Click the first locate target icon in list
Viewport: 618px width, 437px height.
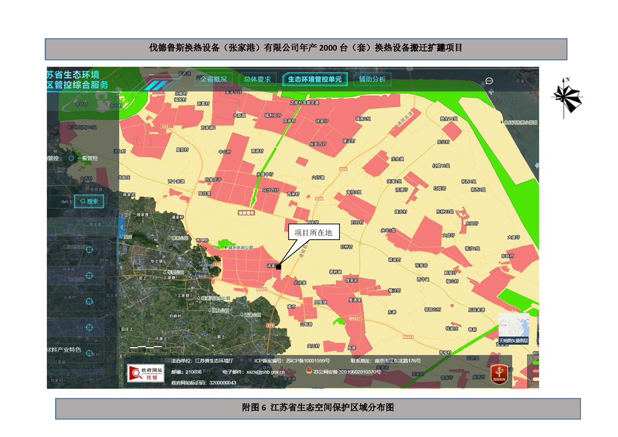pyautogui.click(x=90, y=250)
